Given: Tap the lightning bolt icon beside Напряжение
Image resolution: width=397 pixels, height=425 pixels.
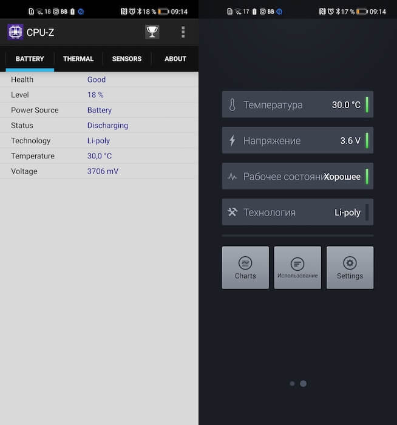Looking at the screenshot, I should click(x=232, y=140).
